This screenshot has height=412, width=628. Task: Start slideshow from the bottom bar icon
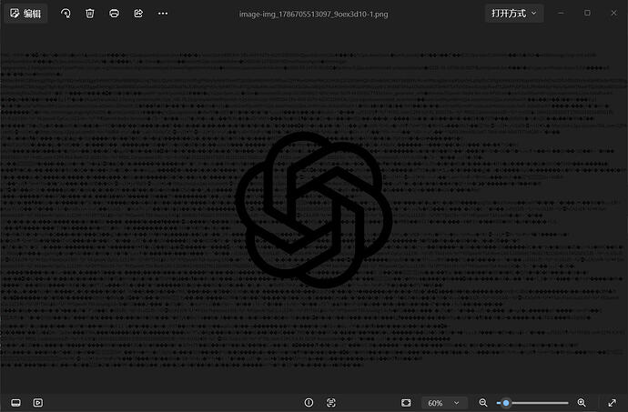pyautogui.click(x=38, y=403)
